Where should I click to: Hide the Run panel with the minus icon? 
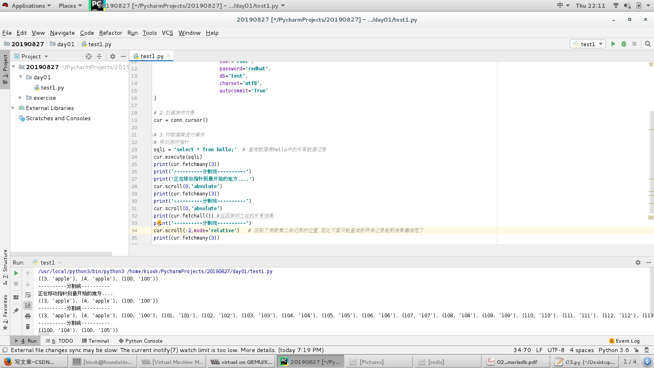[648, 263]
